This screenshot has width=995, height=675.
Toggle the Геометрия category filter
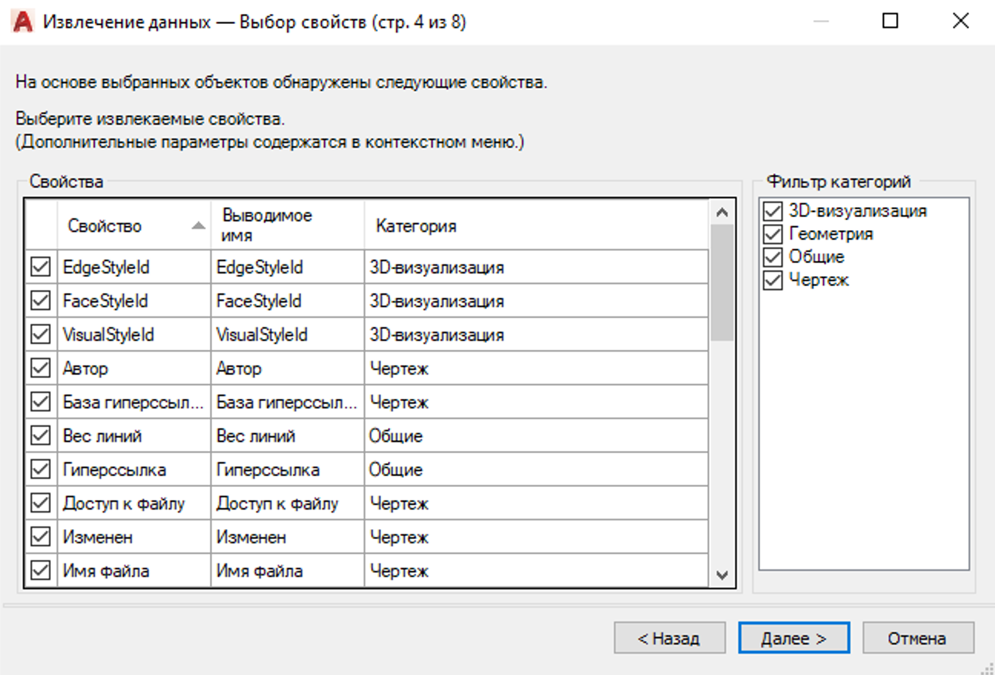[x=773, y=234]
